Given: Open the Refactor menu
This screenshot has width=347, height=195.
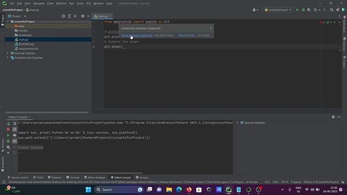Looking at the screenshot, I should click(61, 4).
